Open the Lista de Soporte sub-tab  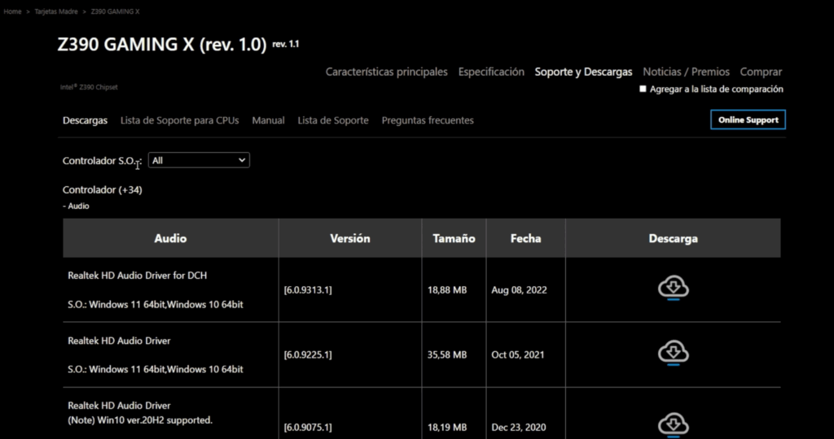[333, 120]
